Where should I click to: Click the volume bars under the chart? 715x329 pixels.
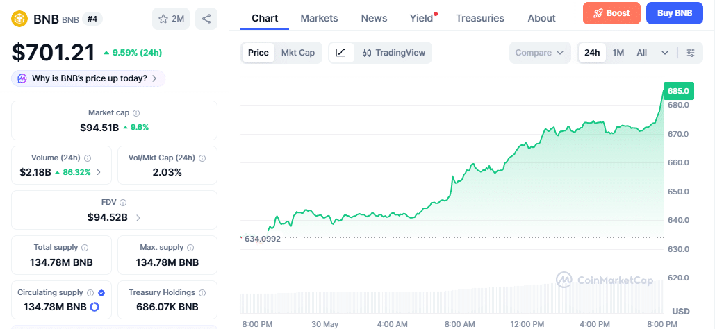coord(452,296)
